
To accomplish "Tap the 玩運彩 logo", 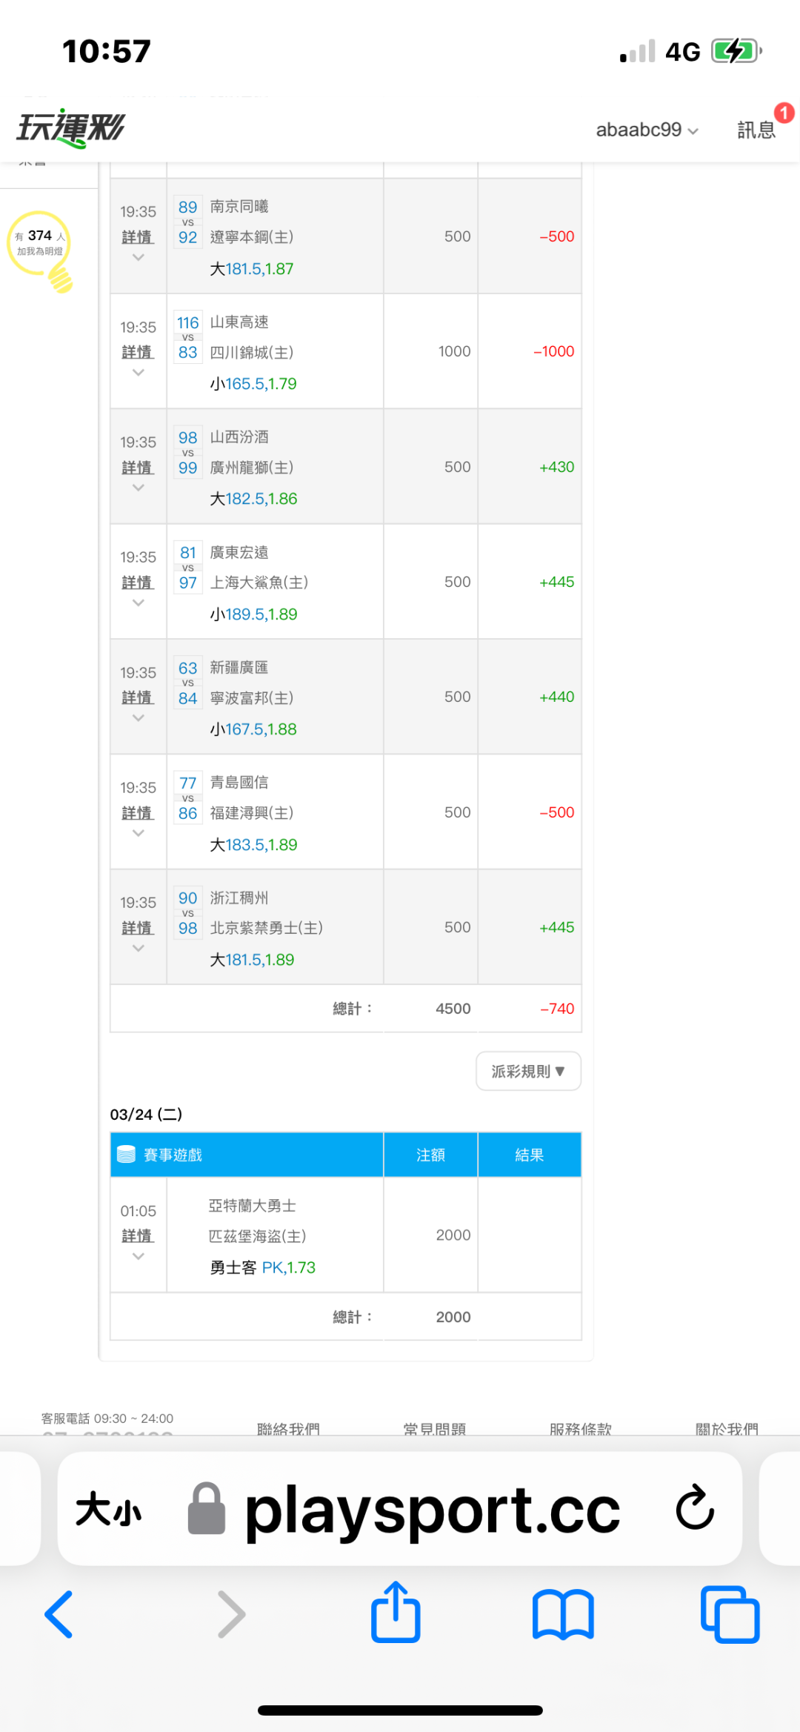I will [x=71, y=129].
